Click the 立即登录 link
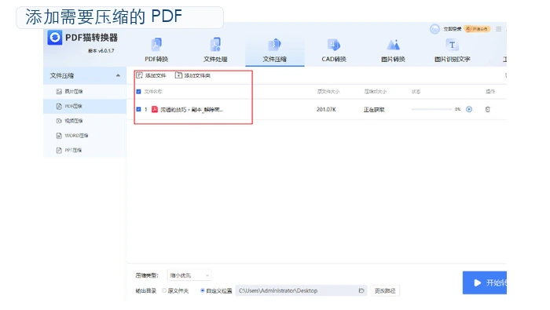Viewport: 550px width, 310px height. pyautogui.click(x=452, y=29)
